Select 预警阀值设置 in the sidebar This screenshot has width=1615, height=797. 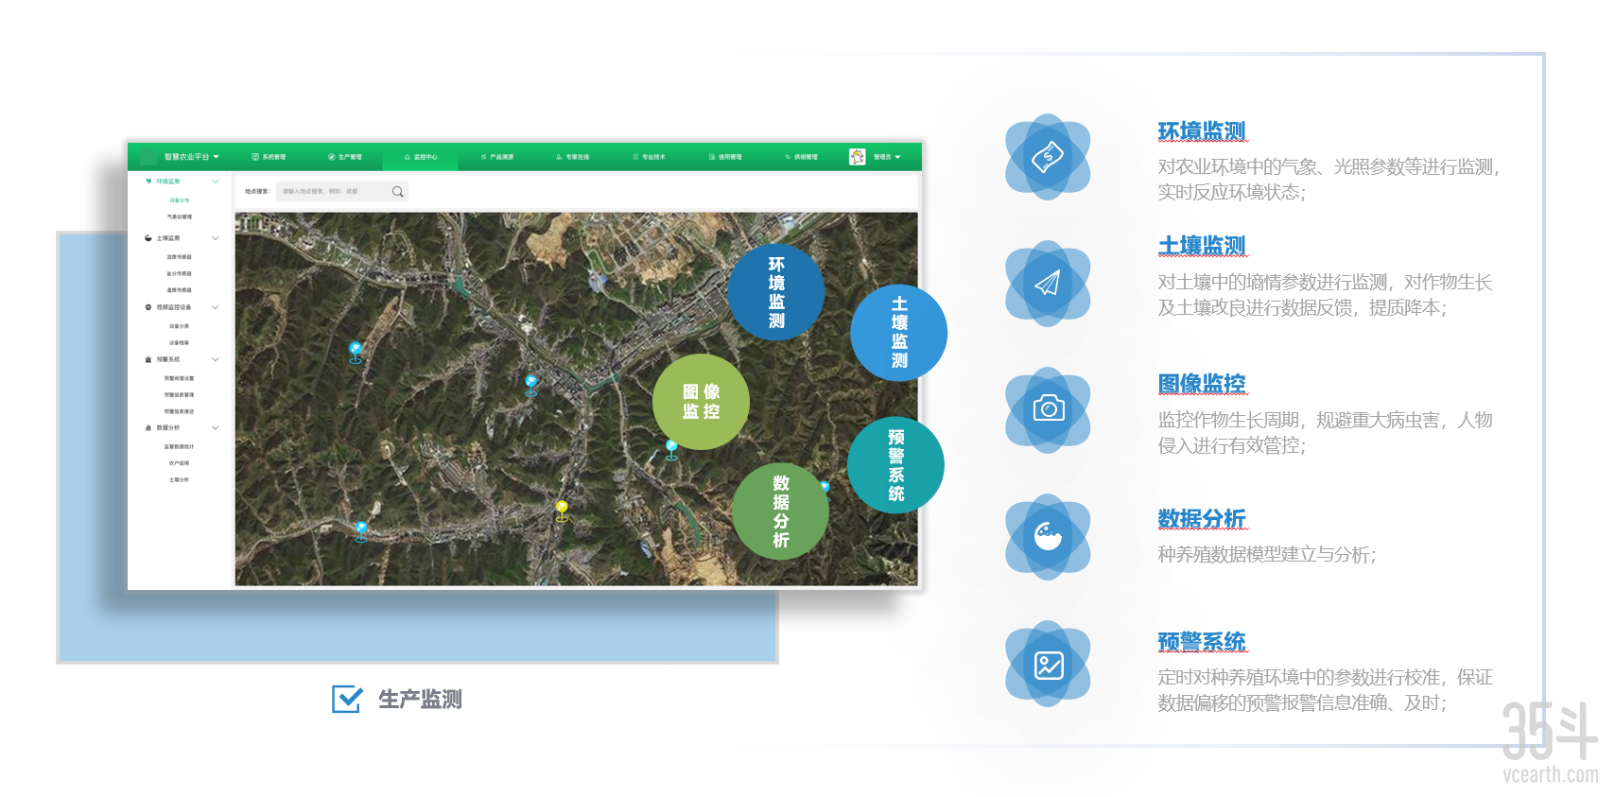click(x=180, y=378)
